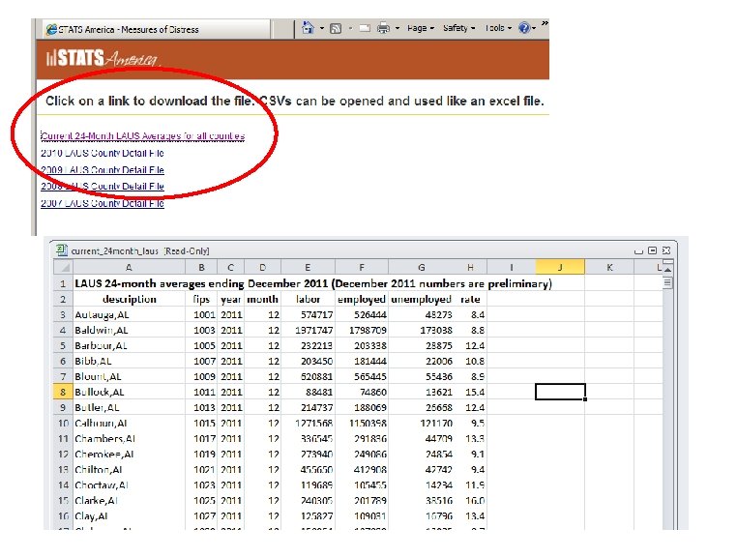This screenshot has width=737, height=558.
Task: Click the IE Home icon
Action: (308, 28)
